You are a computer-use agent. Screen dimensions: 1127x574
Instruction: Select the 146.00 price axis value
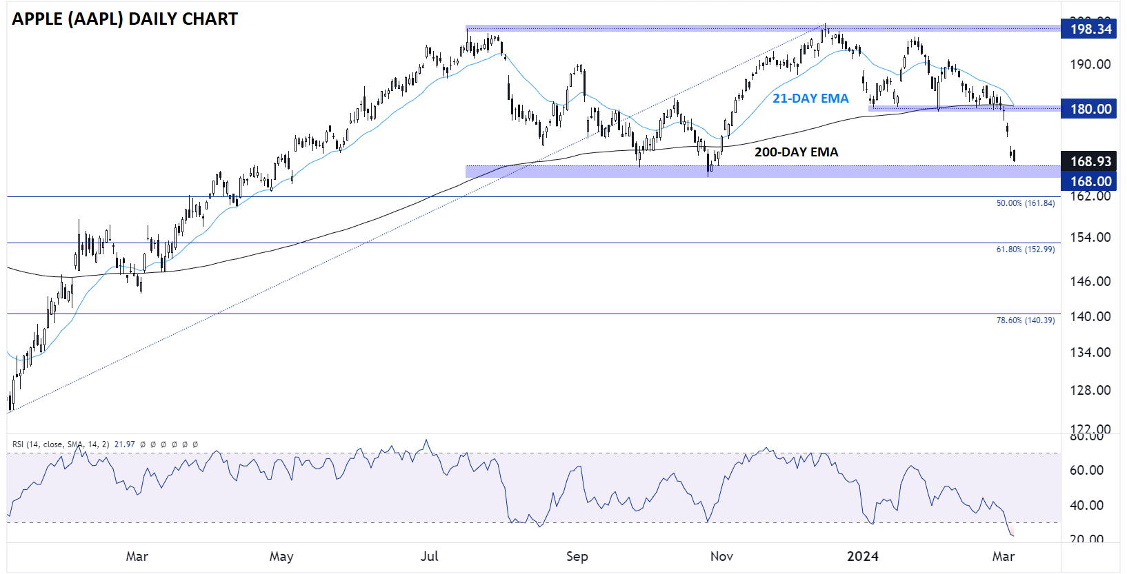tap(1090, 281)
